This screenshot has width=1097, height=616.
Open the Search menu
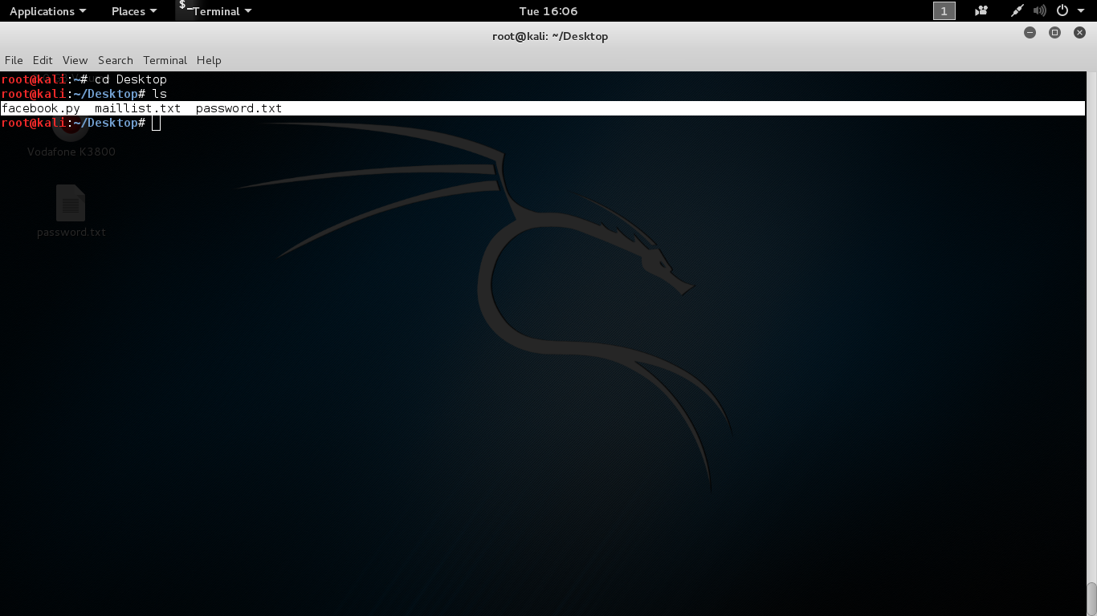116,60
